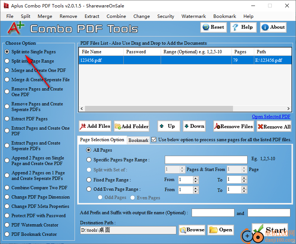This screenshot has height=244, width=296.
Task: Move file Up in list
Action: [169, 126]
